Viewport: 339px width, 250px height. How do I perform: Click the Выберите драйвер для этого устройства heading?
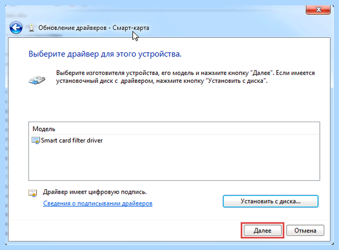click(105, 54)
